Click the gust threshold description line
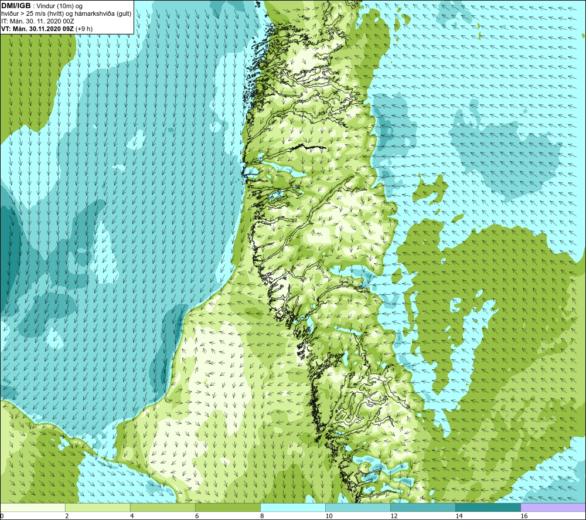 pyautogui.click(x=66, y=14)
